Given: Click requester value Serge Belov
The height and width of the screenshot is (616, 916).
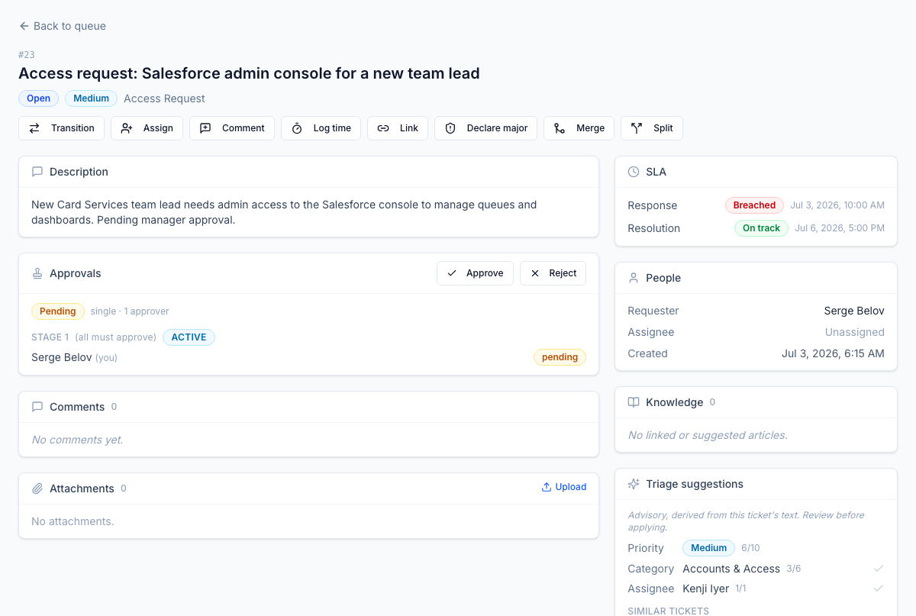Looking at the screenshot, I should point(854,311).
